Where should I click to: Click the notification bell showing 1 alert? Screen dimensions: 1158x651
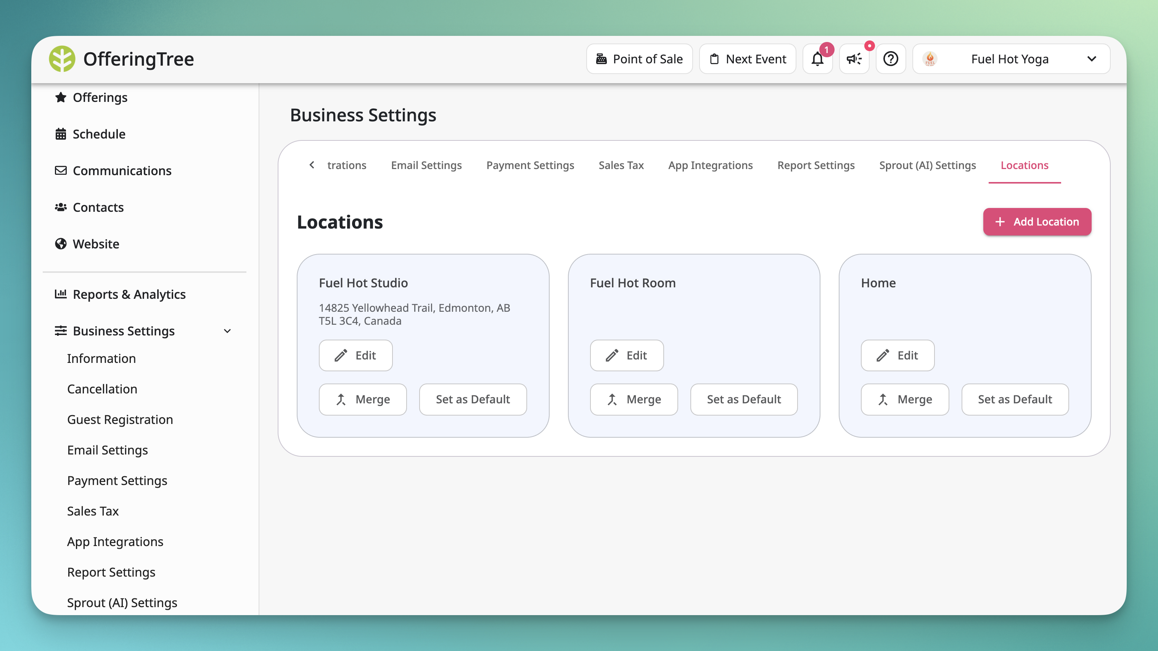pyautogui.click(x=817, y=59)
